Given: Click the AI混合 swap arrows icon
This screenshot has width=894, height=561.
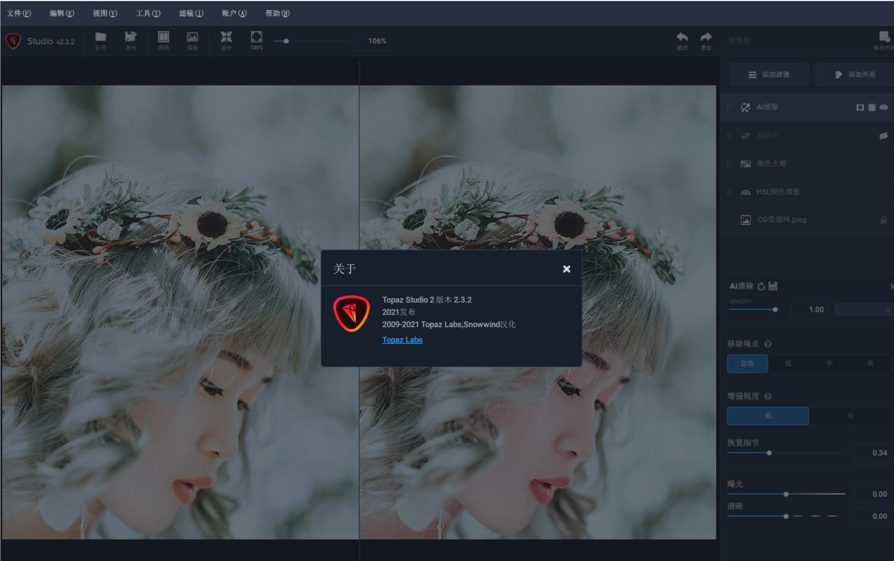Looking at the screenshot, I should click(745, 136).
